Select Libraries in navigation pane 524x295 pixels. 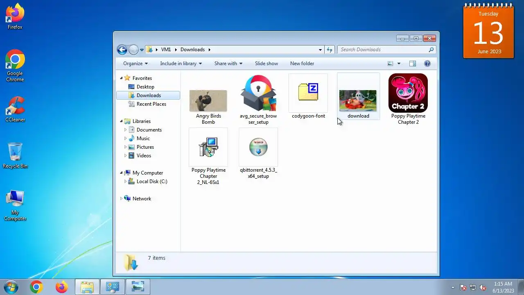(142, 121)
